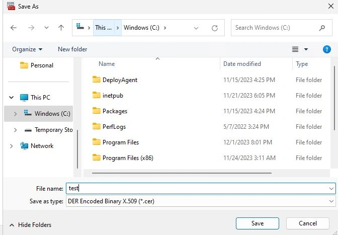Click the navigation pane scrollbar
The width and height of the screenshot is (338, 235).
pyautogui.click(x=77, y=149)
